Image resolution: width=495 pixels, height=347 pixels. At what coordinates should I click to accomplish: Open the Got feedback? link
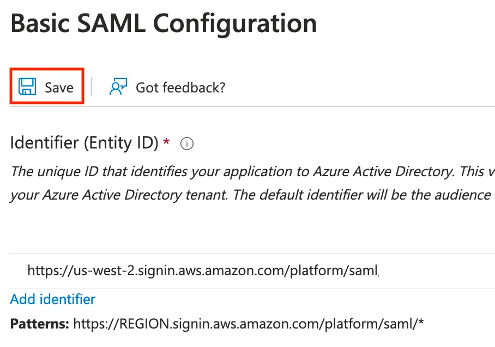(180, 87)
